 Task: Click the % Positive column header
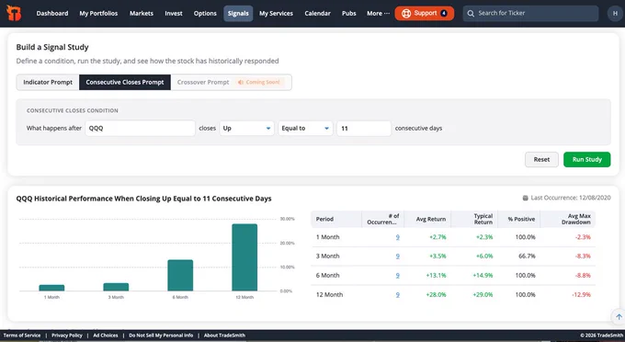[519, 219]
